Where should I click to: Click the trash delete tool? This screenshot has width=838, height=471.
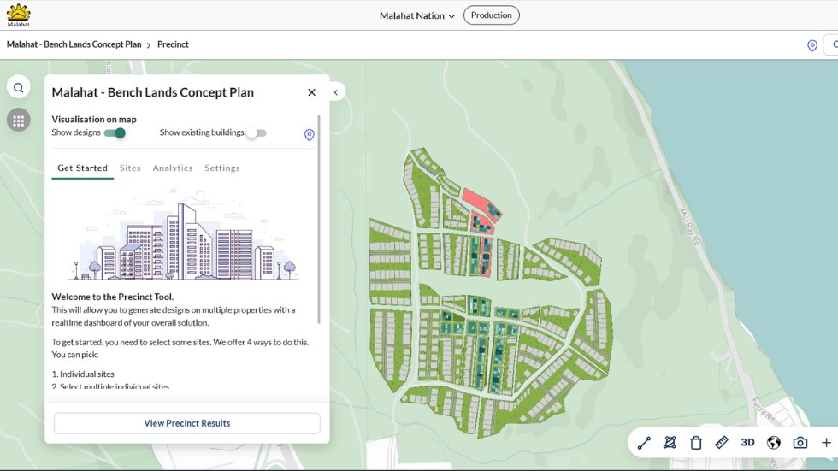[x=696, y=443]
